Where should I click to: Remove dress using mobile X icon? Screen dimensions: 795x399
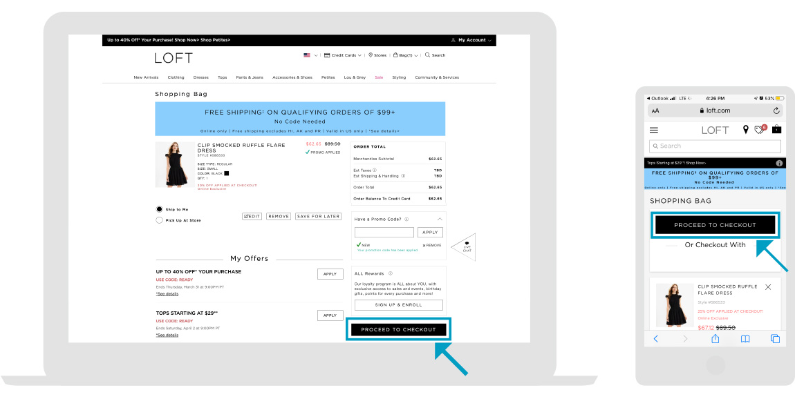[768, 287]
